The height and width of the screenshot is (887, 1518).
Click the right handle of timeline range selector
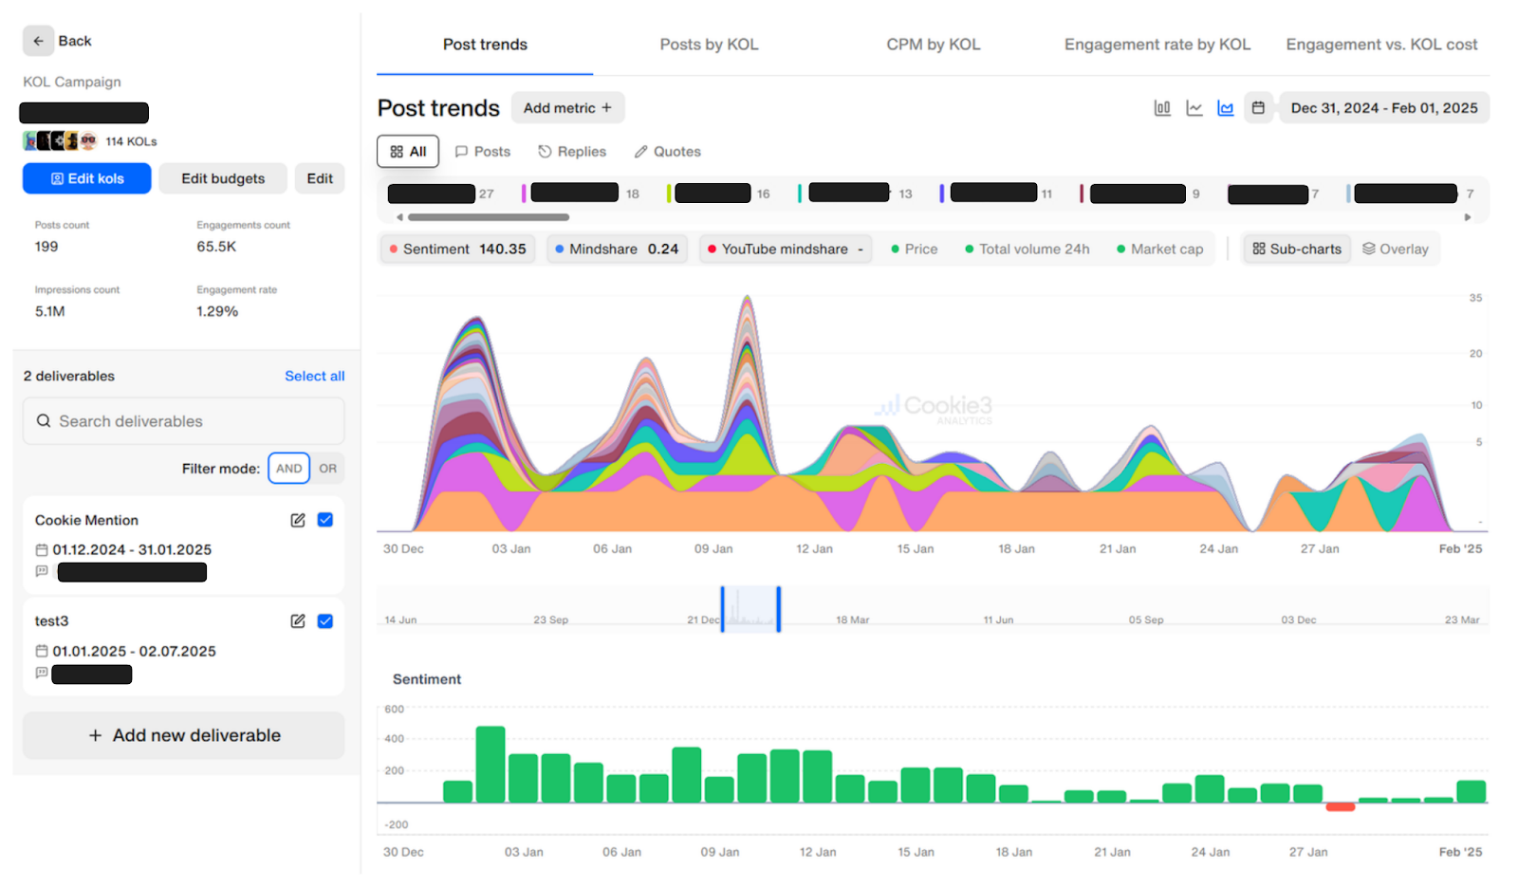coord(779,609)
